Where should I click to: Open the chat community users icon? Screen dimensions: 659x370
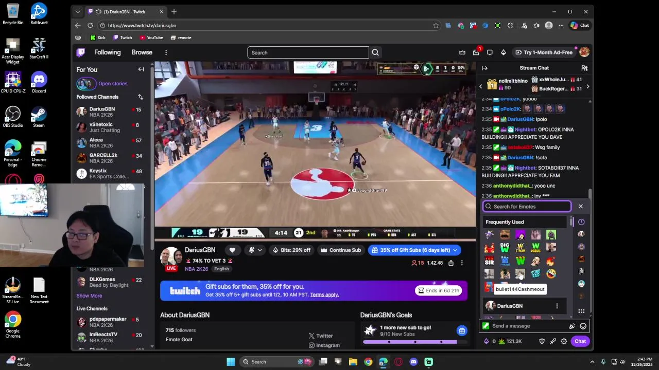584,68
